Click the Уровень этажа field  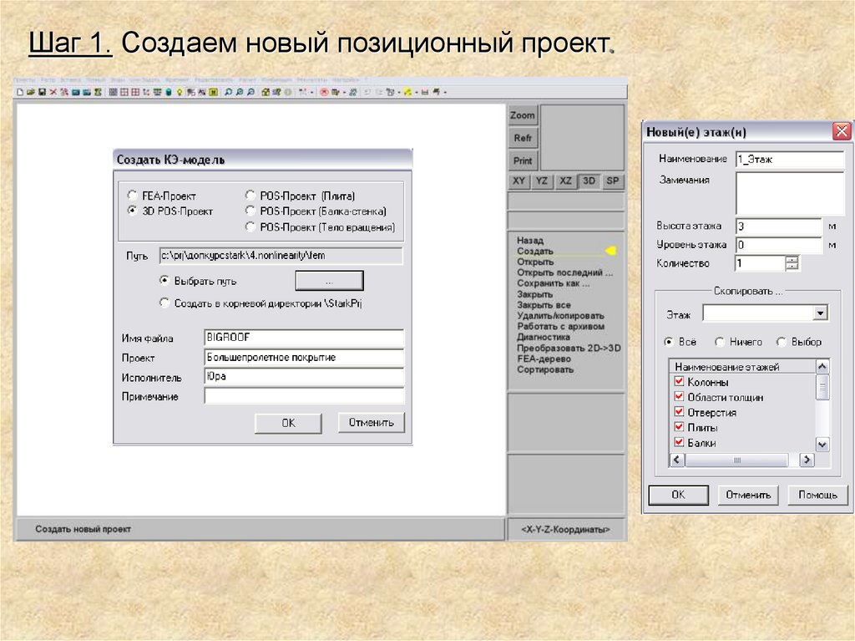coord(778,245)
